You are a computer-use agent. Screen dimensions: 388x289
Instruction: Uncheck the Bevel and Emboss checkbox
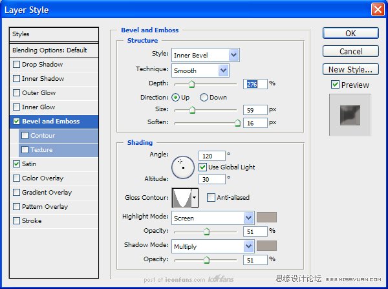tap(16, 122)
